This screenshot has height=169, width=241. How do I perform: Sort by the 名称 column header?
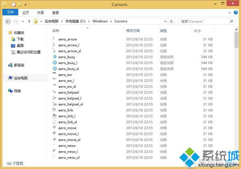(56, 31)
